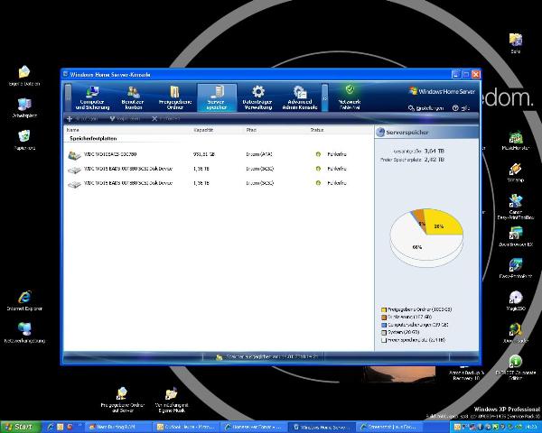Open the Arbeitsplatz desktop icon
The image size is (542, 433).
pyautogui.click(x=24, y=107)
